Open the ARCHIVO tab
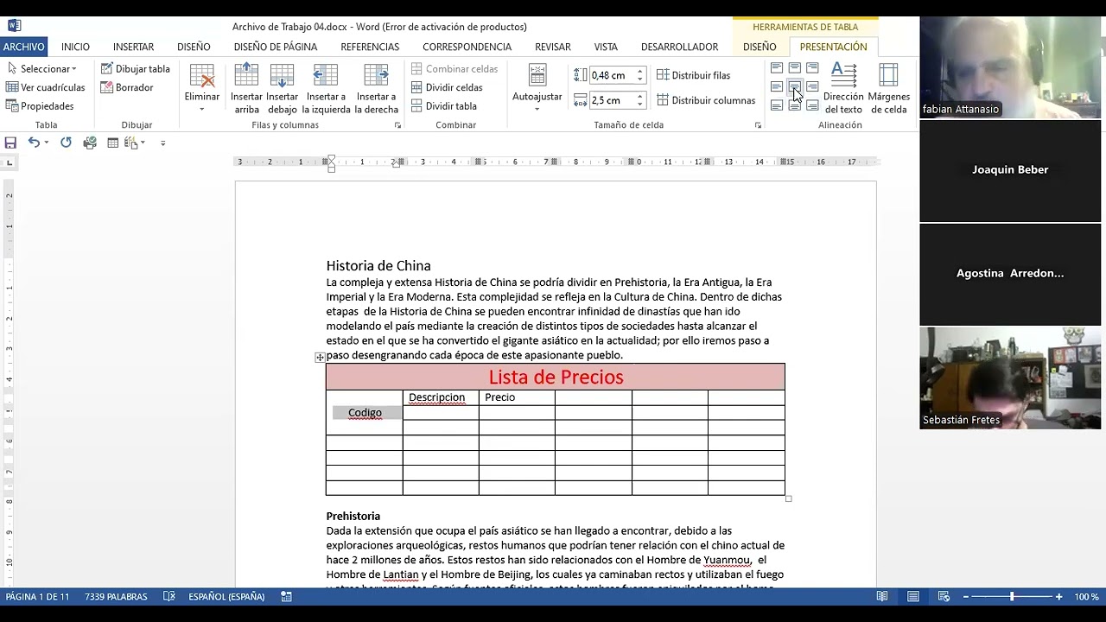Viewport: 1106px width, 622px height. pyautogui.click(x=23, y=47)
